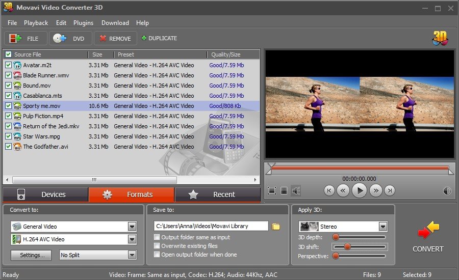Click the Save to path input field
This screenshot has width=459, height=280.
tap(211, 226)
